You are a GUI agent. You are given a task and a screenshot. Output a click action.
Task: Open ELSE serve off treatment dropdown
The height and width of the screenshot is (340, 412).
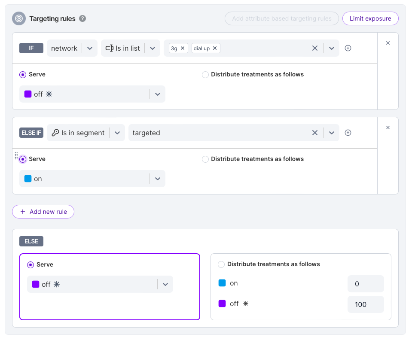[x=165, y=284]
